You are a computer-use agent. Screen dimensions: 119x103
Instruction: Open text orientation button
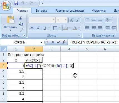tap(108, 20)
